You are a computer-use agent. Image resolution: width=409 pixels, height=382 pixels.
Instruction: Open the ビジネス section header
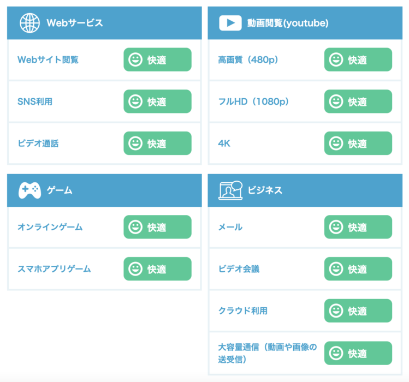(265, 190)
